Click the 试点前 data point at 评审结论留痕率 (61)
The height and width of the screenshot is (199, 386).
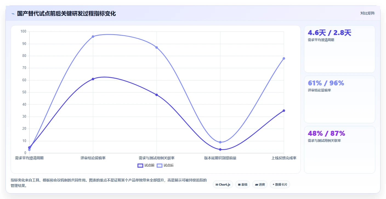[93, 79]
